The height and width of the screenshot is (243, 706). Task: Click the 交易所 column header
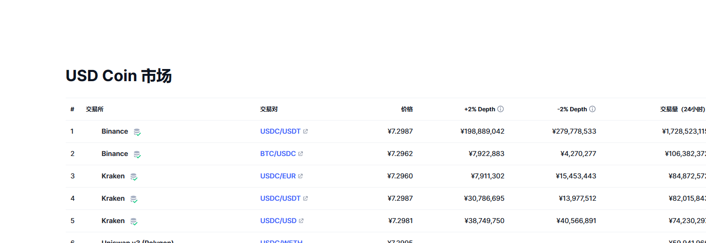94,109
